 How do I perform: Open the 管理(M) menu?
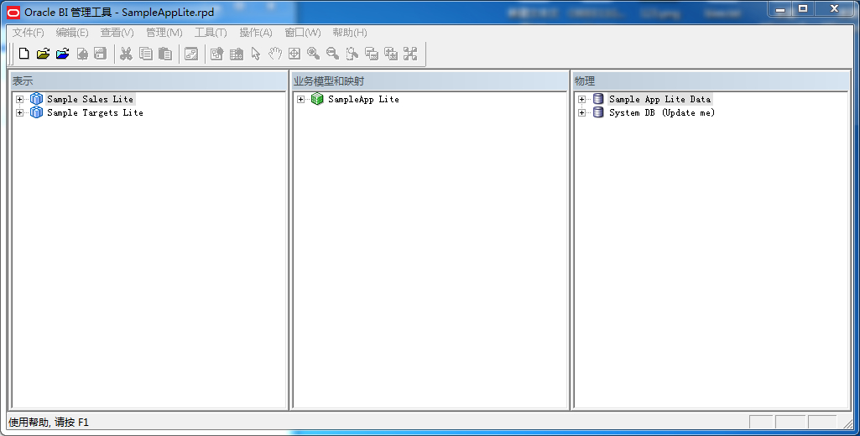pos(164,33)
